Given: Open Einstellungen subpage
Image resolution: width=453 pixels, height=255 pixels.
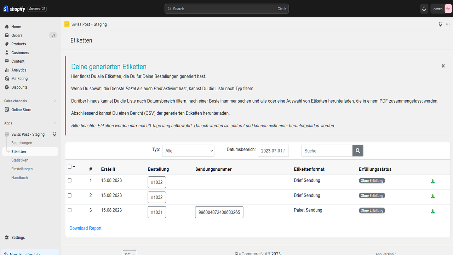Looking at the screenshot, I should pyautogui.click(x=22, y=169).
